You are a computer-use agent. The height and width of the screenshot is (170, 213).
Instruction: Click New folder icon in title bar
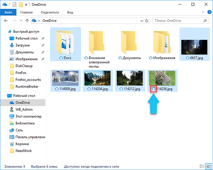tap(21, 5)
